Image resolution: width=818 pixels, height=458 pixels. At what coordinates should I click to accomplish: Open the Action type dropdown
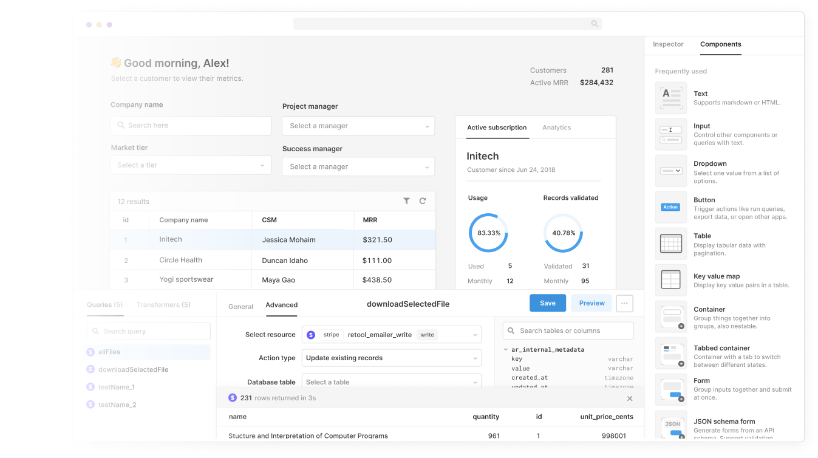tap(392, 358)
